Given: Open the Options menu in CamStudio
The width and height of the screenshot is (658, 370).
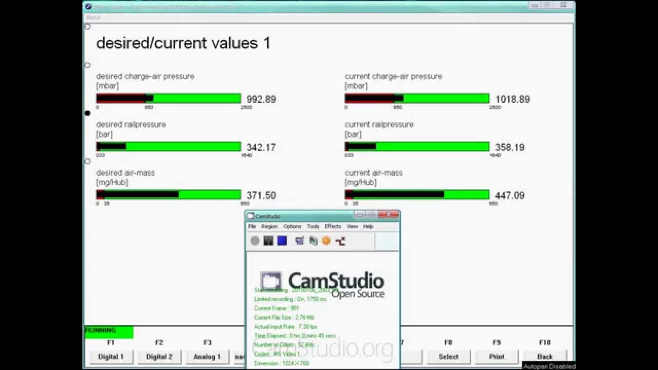Looking at the screenshot, I should [292, 227].
